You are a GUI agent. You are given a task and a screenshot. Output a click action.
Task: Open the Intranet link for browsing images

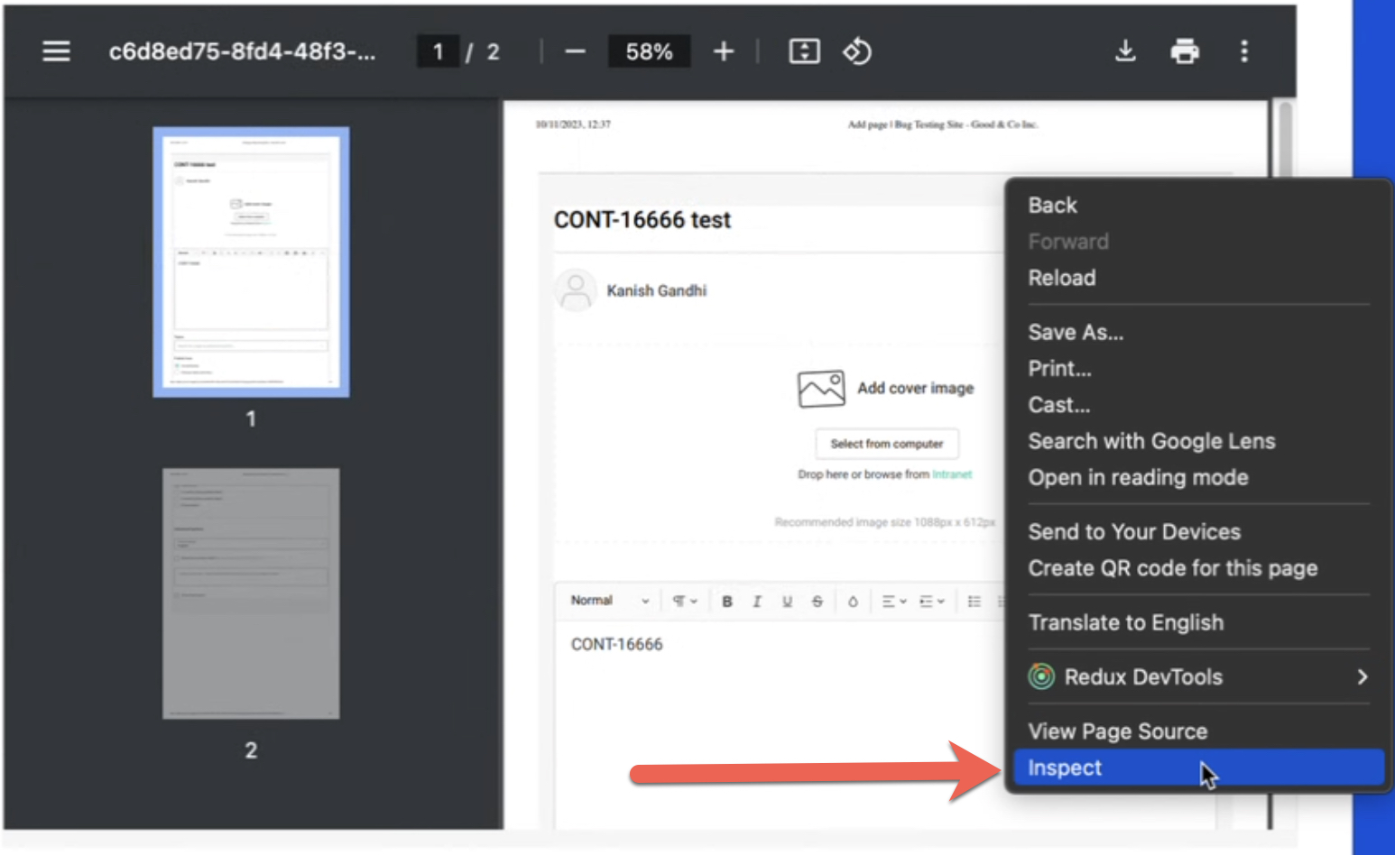tap(953, 473)
